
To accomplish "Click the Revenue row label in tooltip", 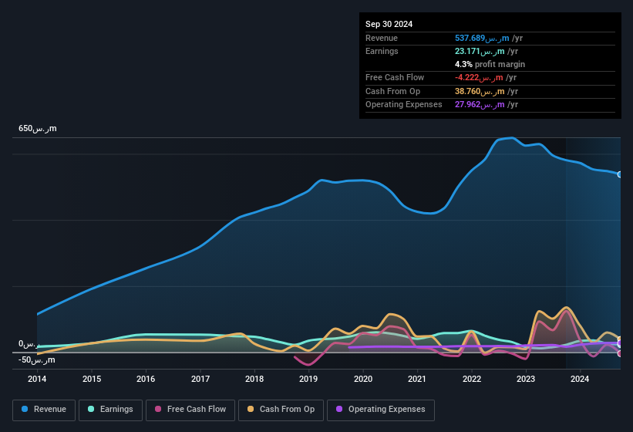I will [382, 38].
